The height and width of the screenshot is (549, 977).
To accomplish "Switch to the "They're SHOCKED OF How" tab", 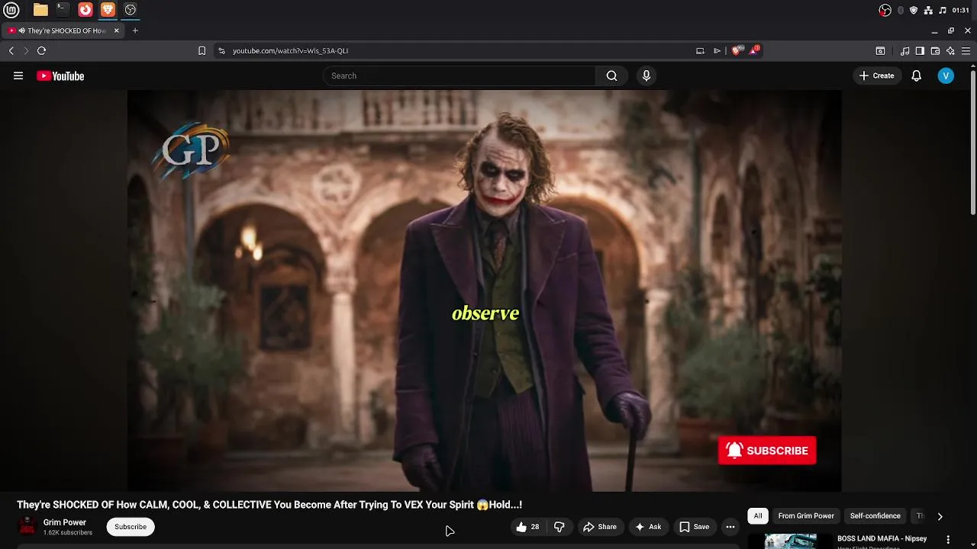I will tap(61, 30).
